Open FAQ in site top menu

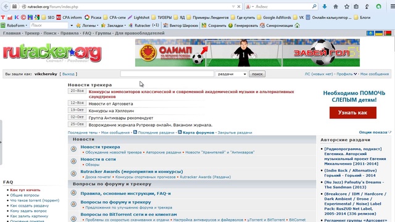tap(87, 33)
